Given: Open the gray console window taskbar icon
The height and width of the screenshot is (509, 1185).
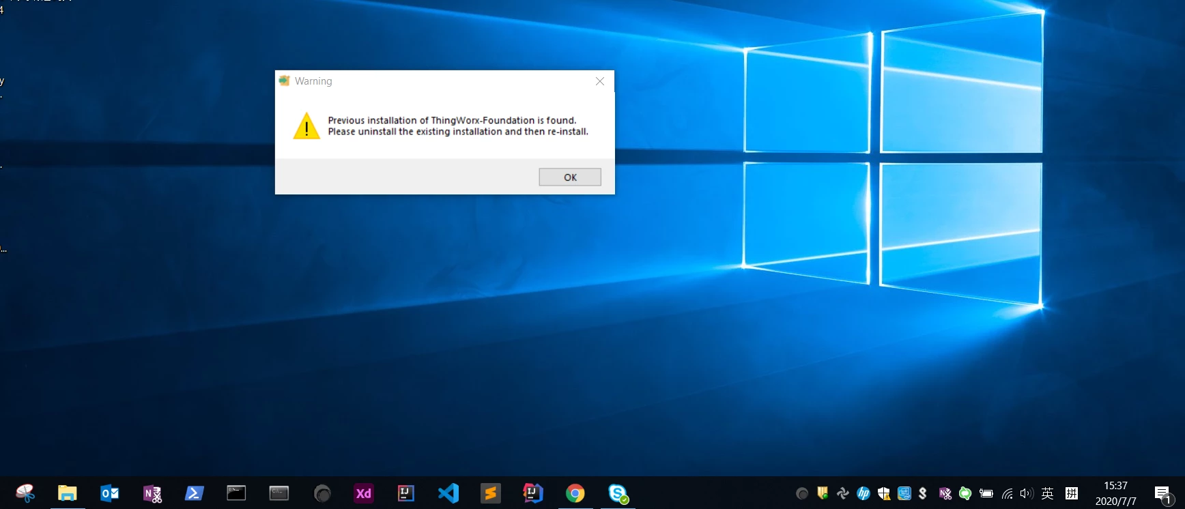Looking at the screenshot, I should [279, 493].
